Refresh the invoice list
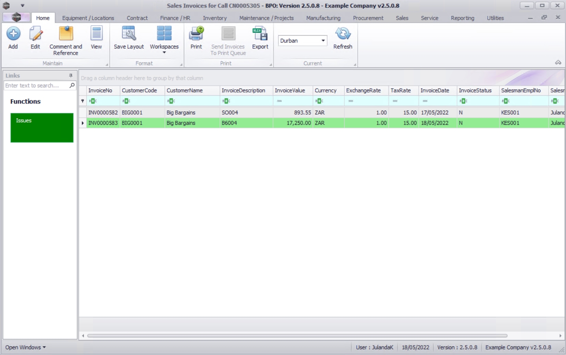Viewport: 566px width, 355px height. [x=343, y=38]
